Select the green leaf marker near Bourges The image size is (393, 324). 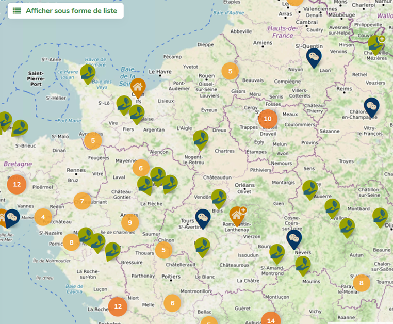(x=277, y=253)
